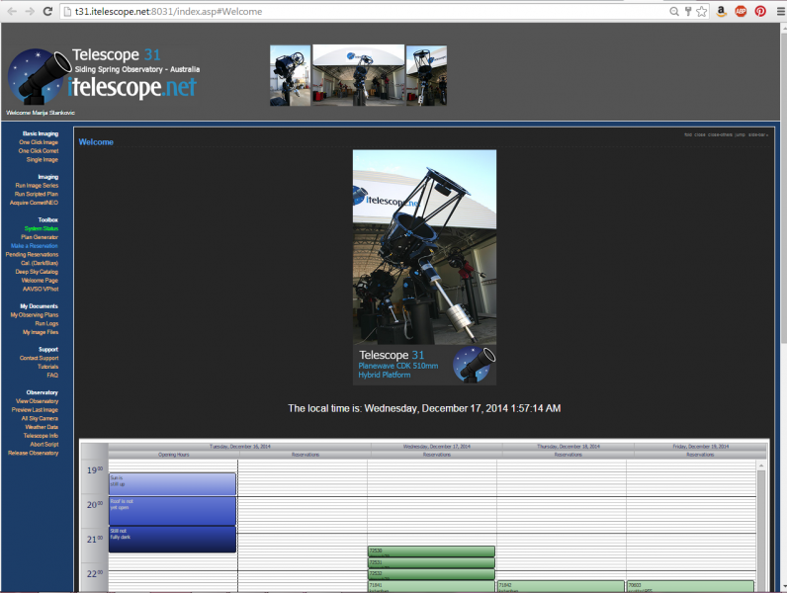Open the third telescope header thumbnail
787x593 pixels.
[x=426, y=75]
